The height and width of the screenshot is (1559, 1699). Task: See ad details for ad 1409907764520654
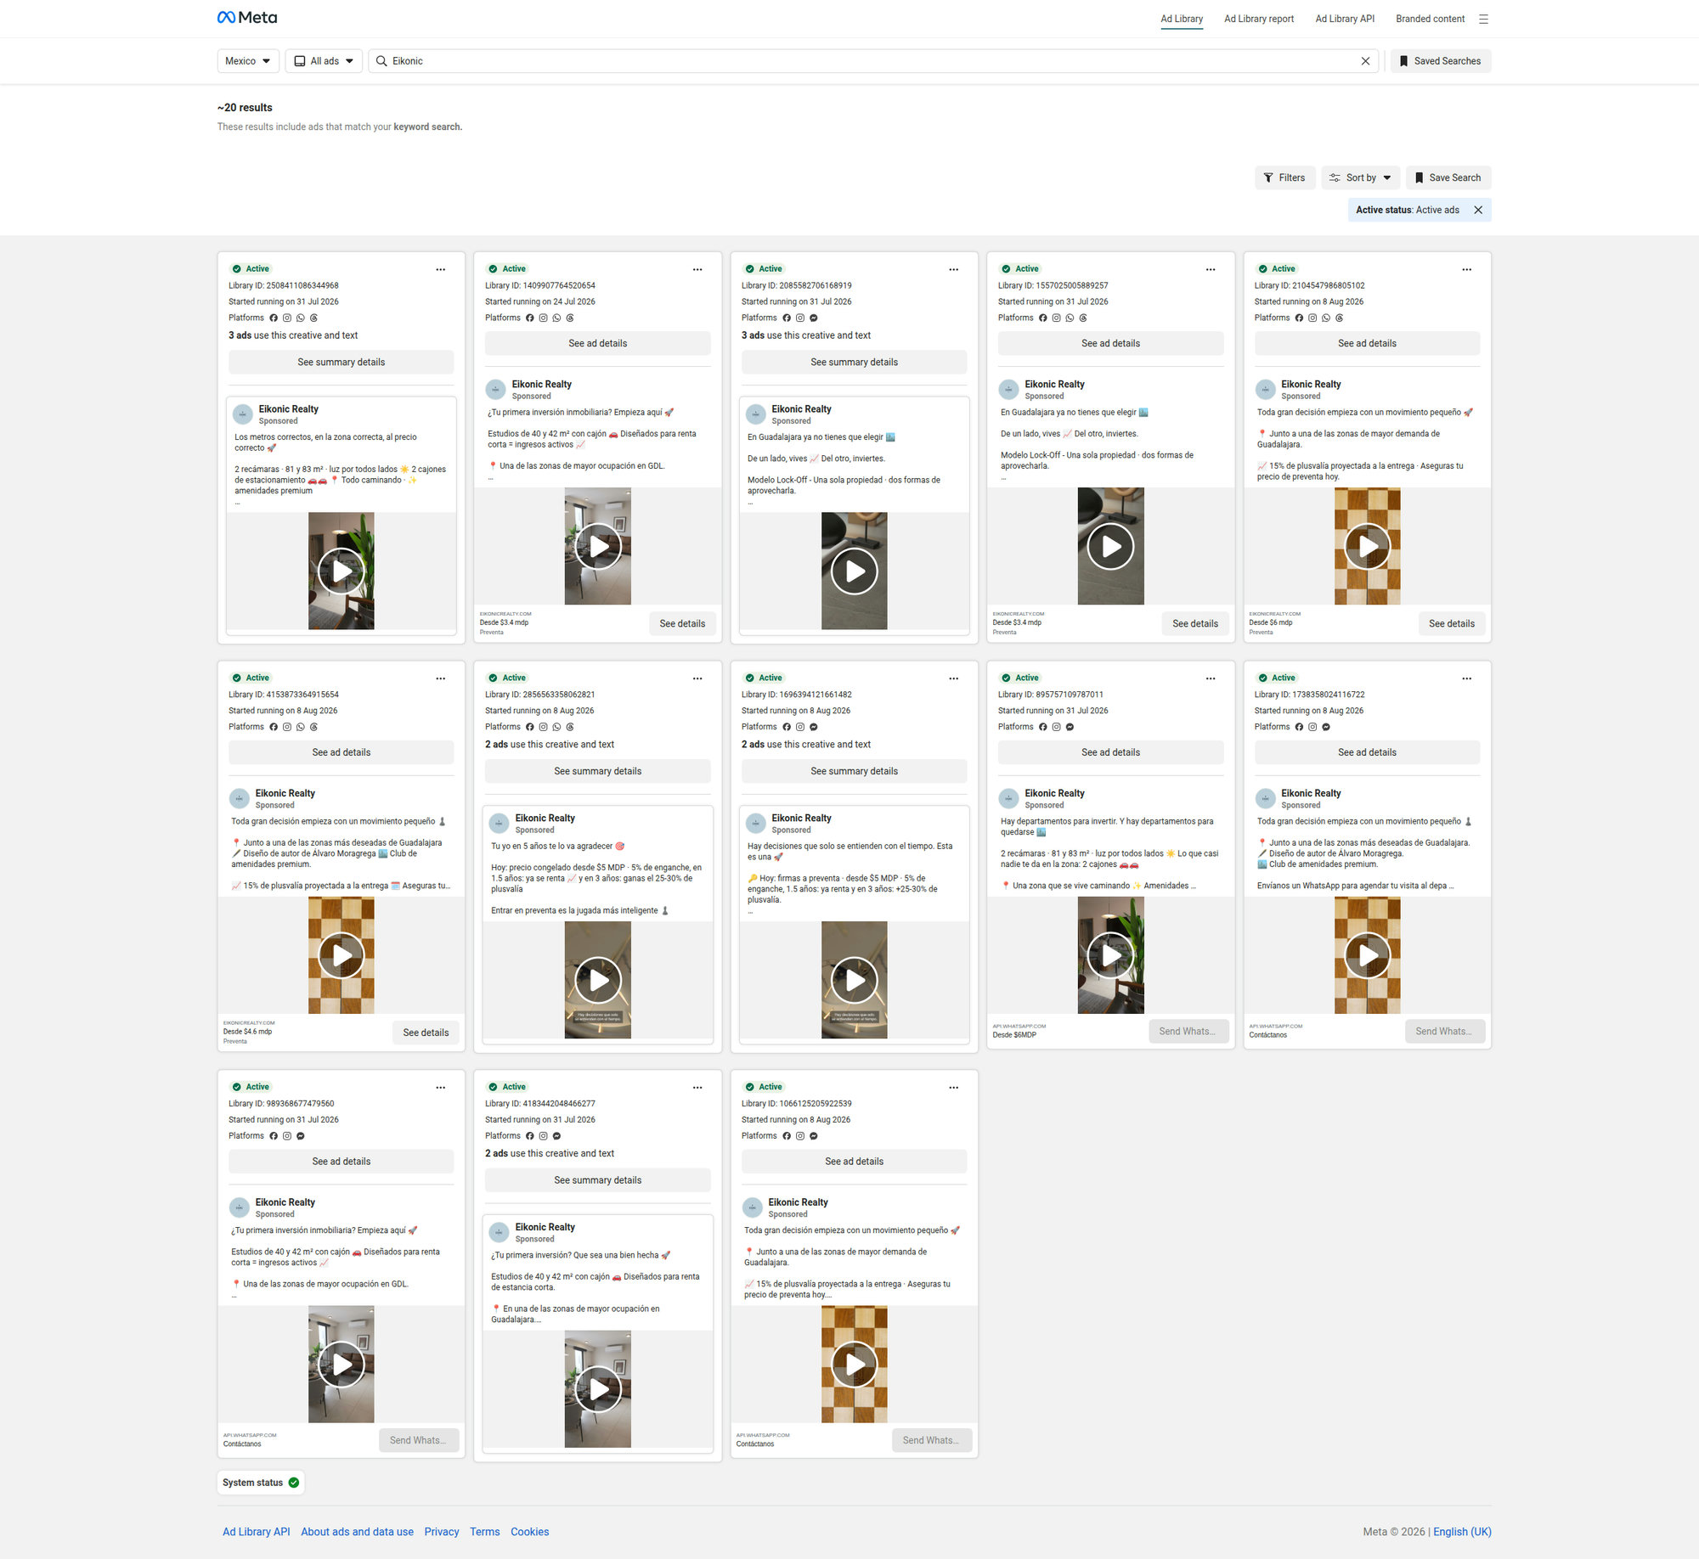click(598, 344)
